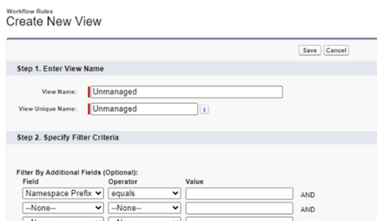
Task: Open the third filter row Operator dropdown
Action: pyautogui.click(x=144, y=220)
